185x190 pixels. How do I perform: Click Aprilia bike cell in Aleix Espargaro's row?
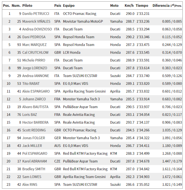pyautogui.click(x=115, y=91)
